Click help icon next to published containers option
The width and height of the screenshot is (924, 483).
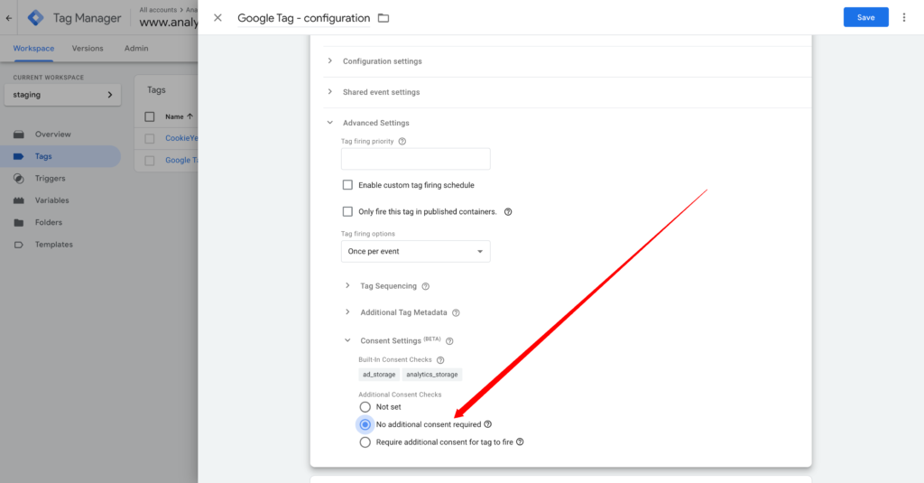[508, 212]
